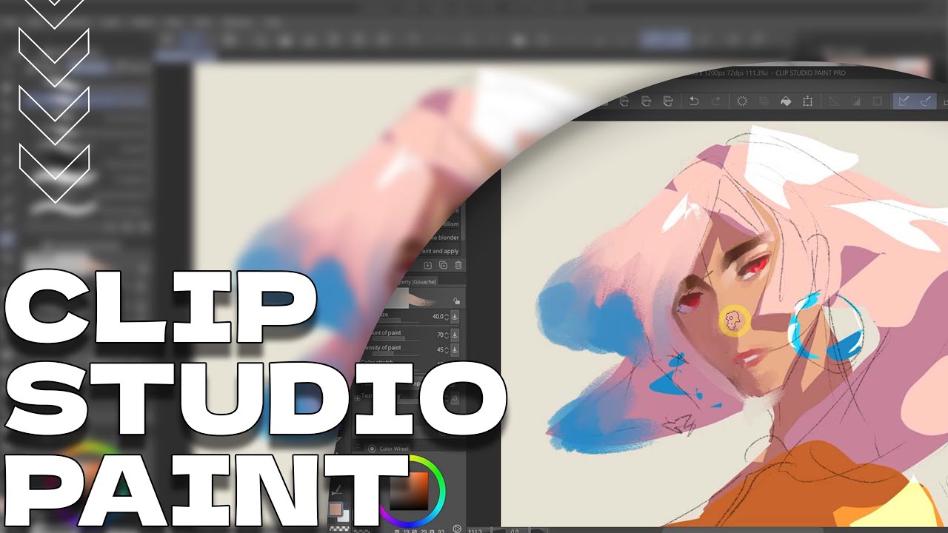The width and height of the screenshot is (948, 533).
Task: Click the Show border of selection icon
Action: pyautogui.click(x=877, y=101)
